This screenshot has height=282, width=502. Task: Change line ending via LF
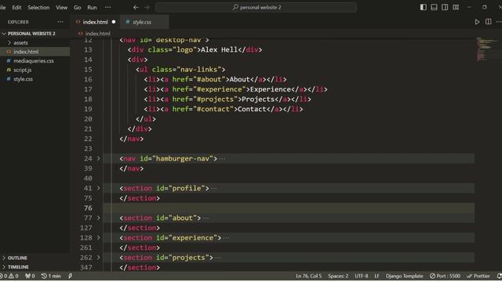coord(376,276)
